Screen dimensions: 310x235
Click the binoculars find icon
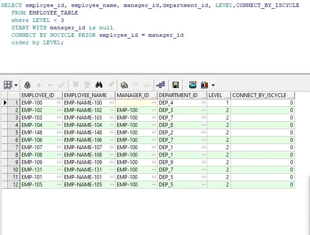pyautogui.click(x=99, y=84)
